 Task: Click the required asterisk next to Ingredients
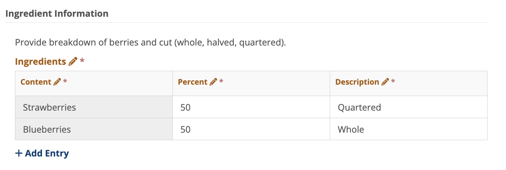(82, 61)
